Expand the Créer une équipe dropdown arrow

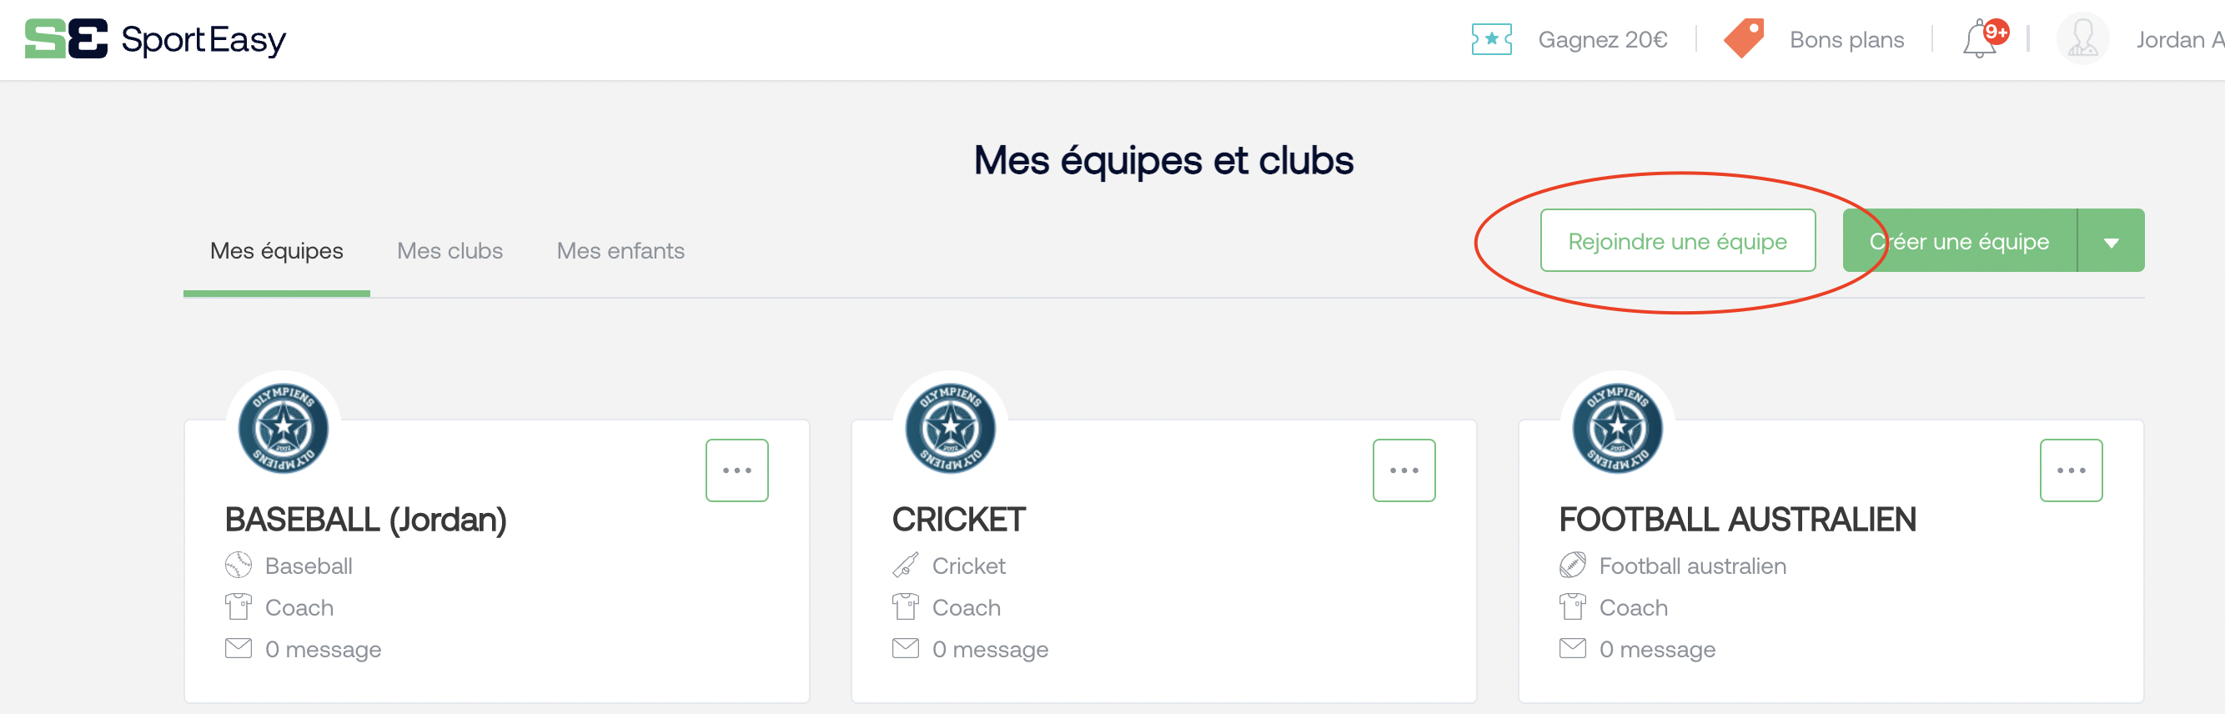coord(2110,241)
